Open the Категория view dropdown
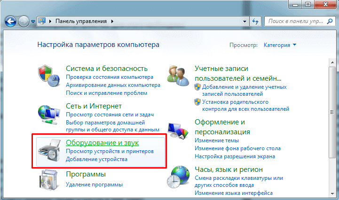The height and width of the screenshot is (200, 339). coord(280,45)
